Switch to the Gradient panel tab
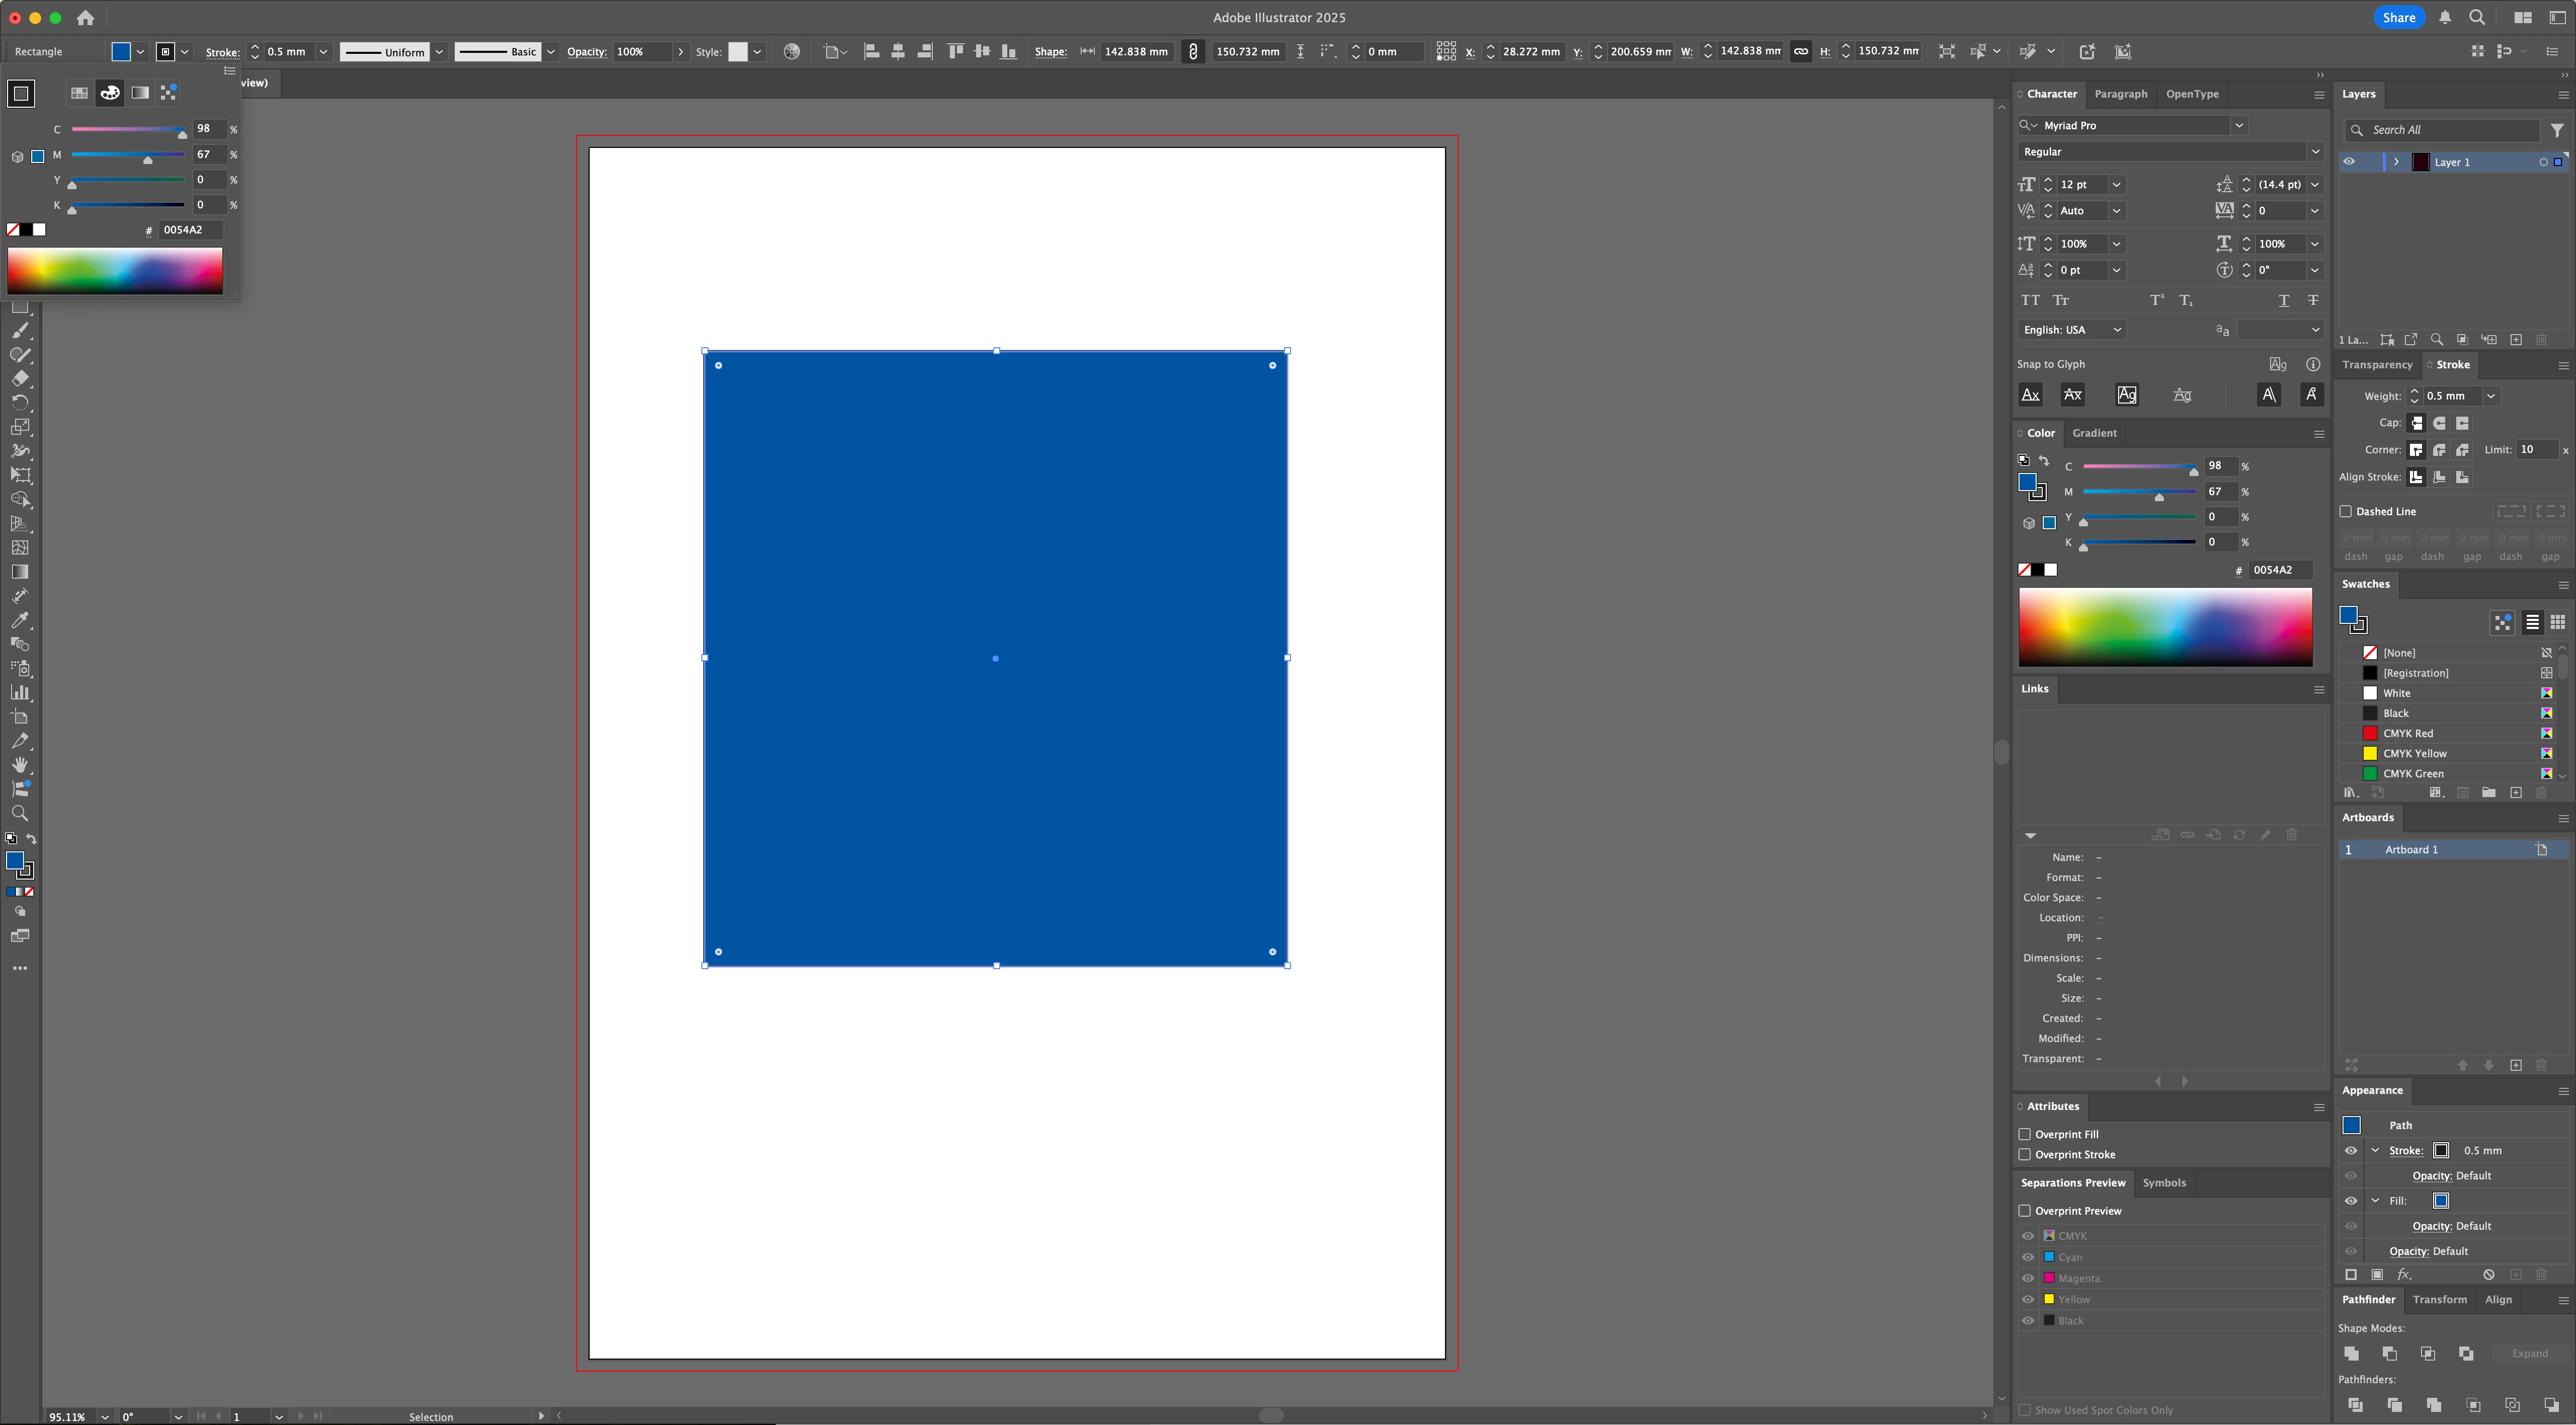This screenshot has width=2576, height=1425. [x=2094, y=433]
